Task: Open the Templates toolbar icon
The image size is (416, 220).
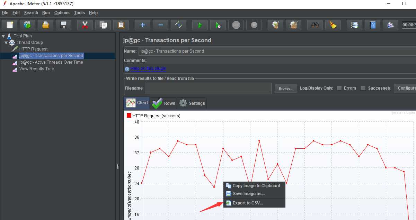Action: (27, 25)
